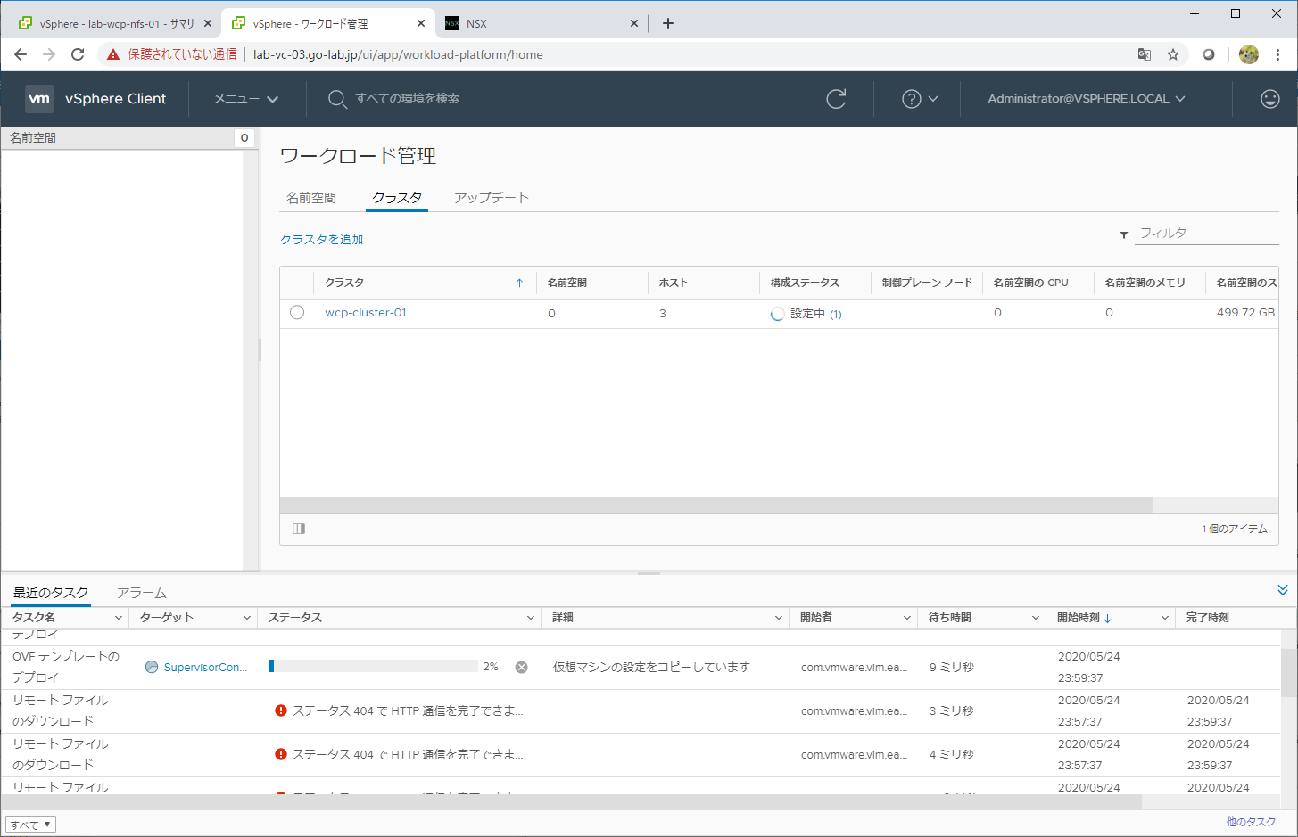1298x837 pixels.
Task: Click the SupervisorControlPlane VM target icon
Action: pos(152,667)
